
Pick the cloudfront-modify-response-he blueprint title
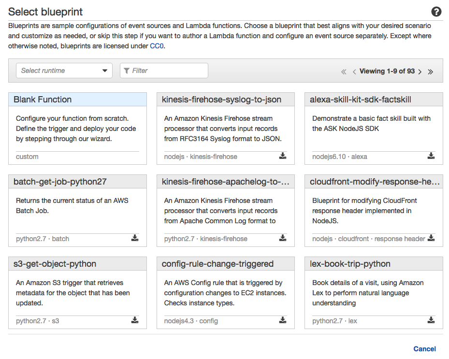click(375, 182)
